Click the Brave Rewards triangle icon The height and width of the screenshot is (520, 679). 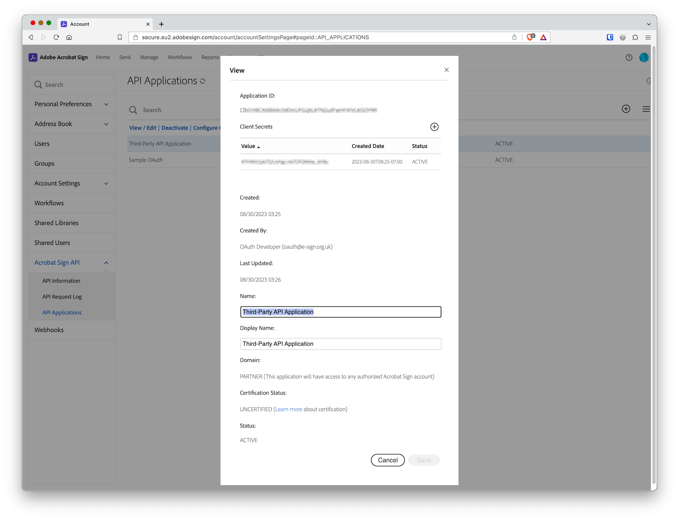click(x=543, y=37)
